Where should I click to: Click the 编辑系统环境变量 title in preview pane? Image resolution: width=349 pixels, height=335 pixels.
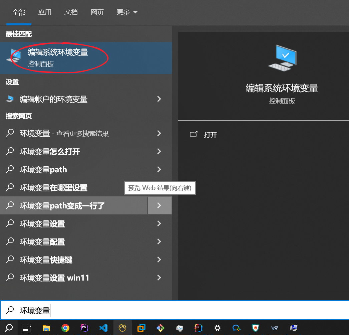click(x=282, y=88)
